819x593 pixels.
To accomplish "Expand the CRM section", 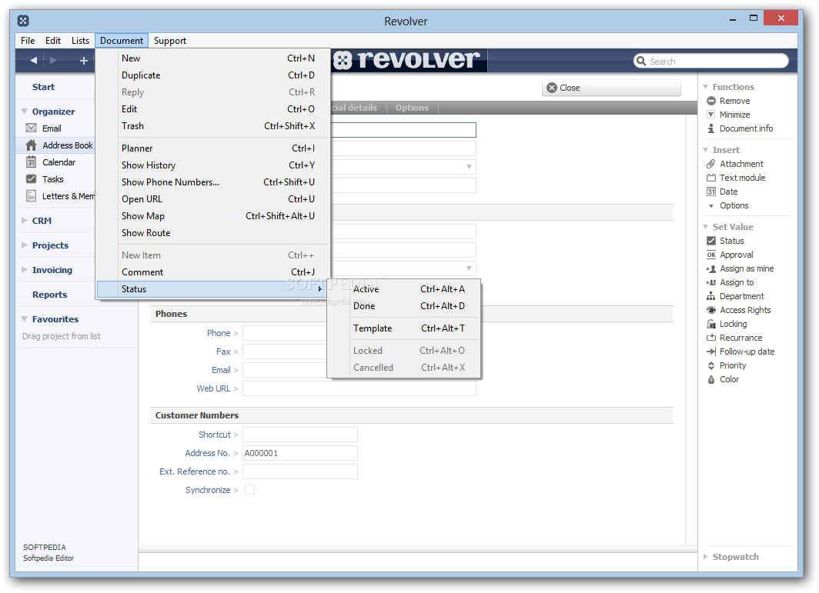I will pyautogui.click(x=25, y=221).
